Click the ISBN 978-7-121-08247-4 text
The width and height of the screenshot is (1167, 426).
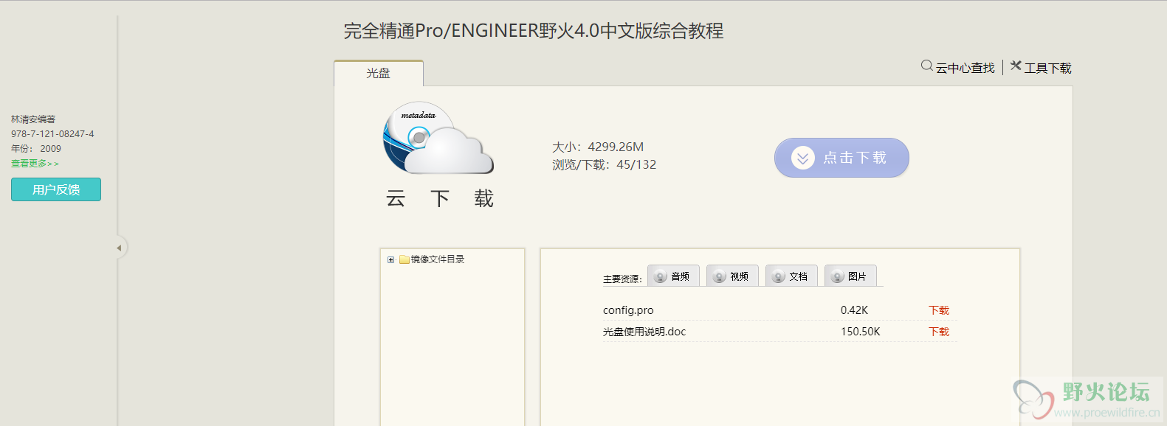(52, 134)
